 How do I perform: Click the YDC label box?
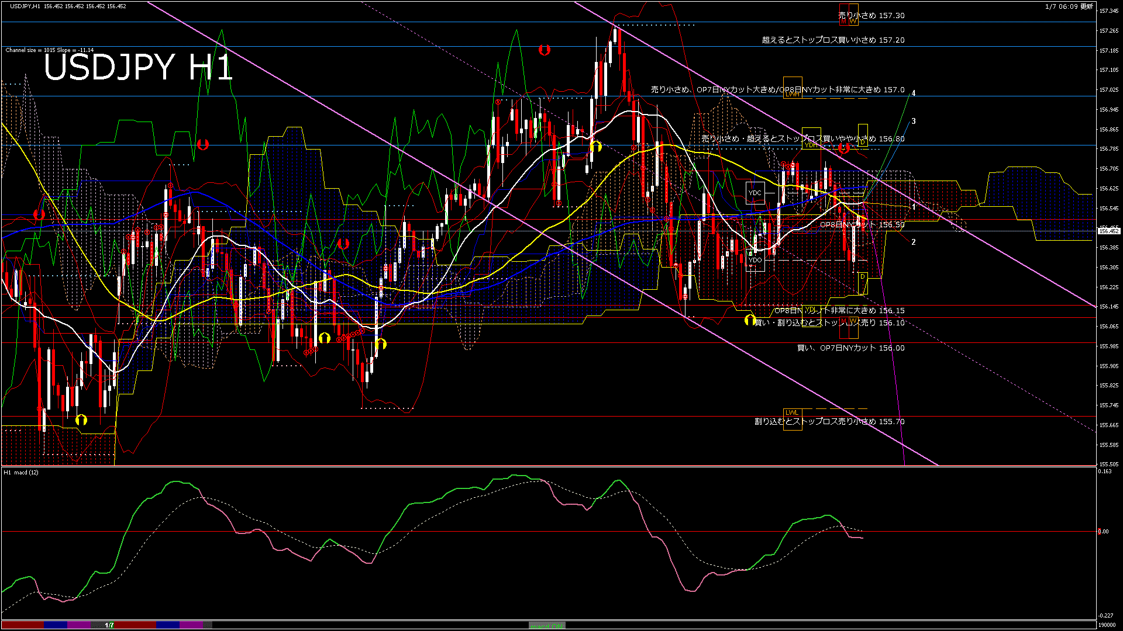pos(755,193)
